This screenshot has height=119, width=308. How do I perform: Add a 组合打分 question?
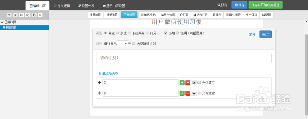(x=201, y=15)
